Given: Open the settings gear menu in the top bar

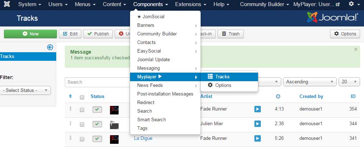Looking at the screenshot, I should point(354,4).
